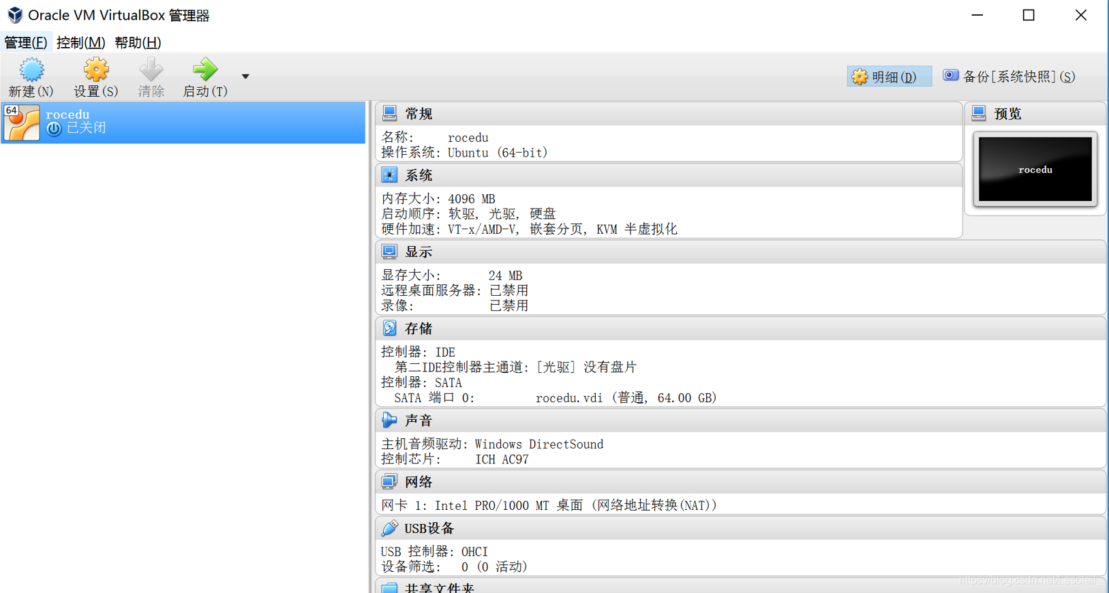Click the 预览 preview header label
The height and width of the screenshot is (593, 1109).
(1008, 114)
